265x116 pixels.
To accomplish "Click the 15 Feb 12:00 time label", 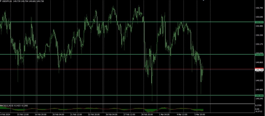I will (x=23, y=115).
